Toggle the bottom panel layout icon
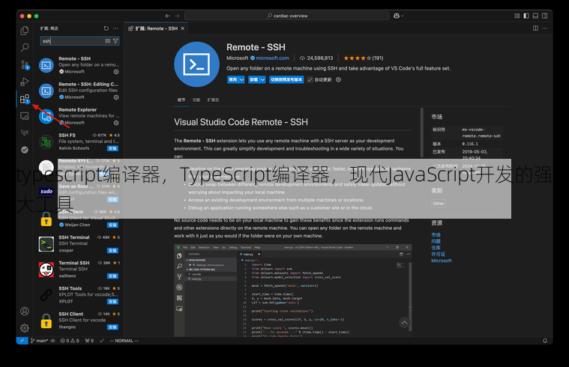The image size is (569, 367). tap(535, 16)
